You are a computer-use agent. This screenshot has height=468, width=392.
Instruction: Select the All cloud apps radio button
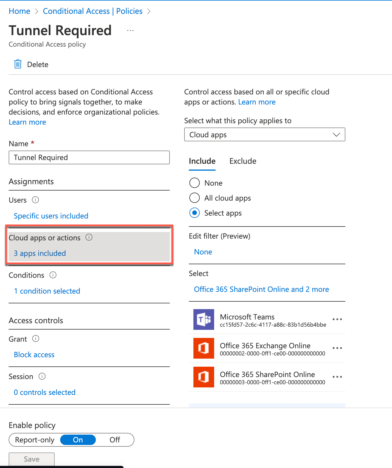coord(195,198)
